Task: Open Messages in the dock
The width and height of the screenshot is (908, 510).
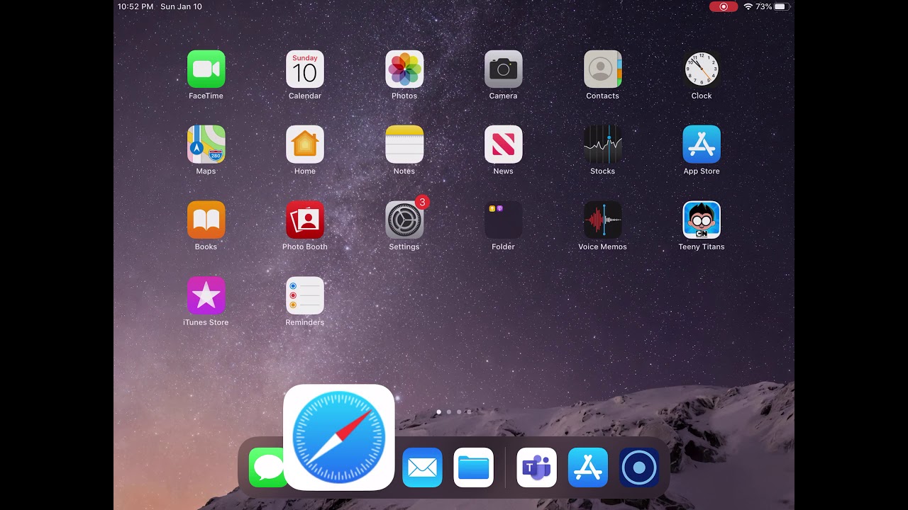Action: point(266,467)
